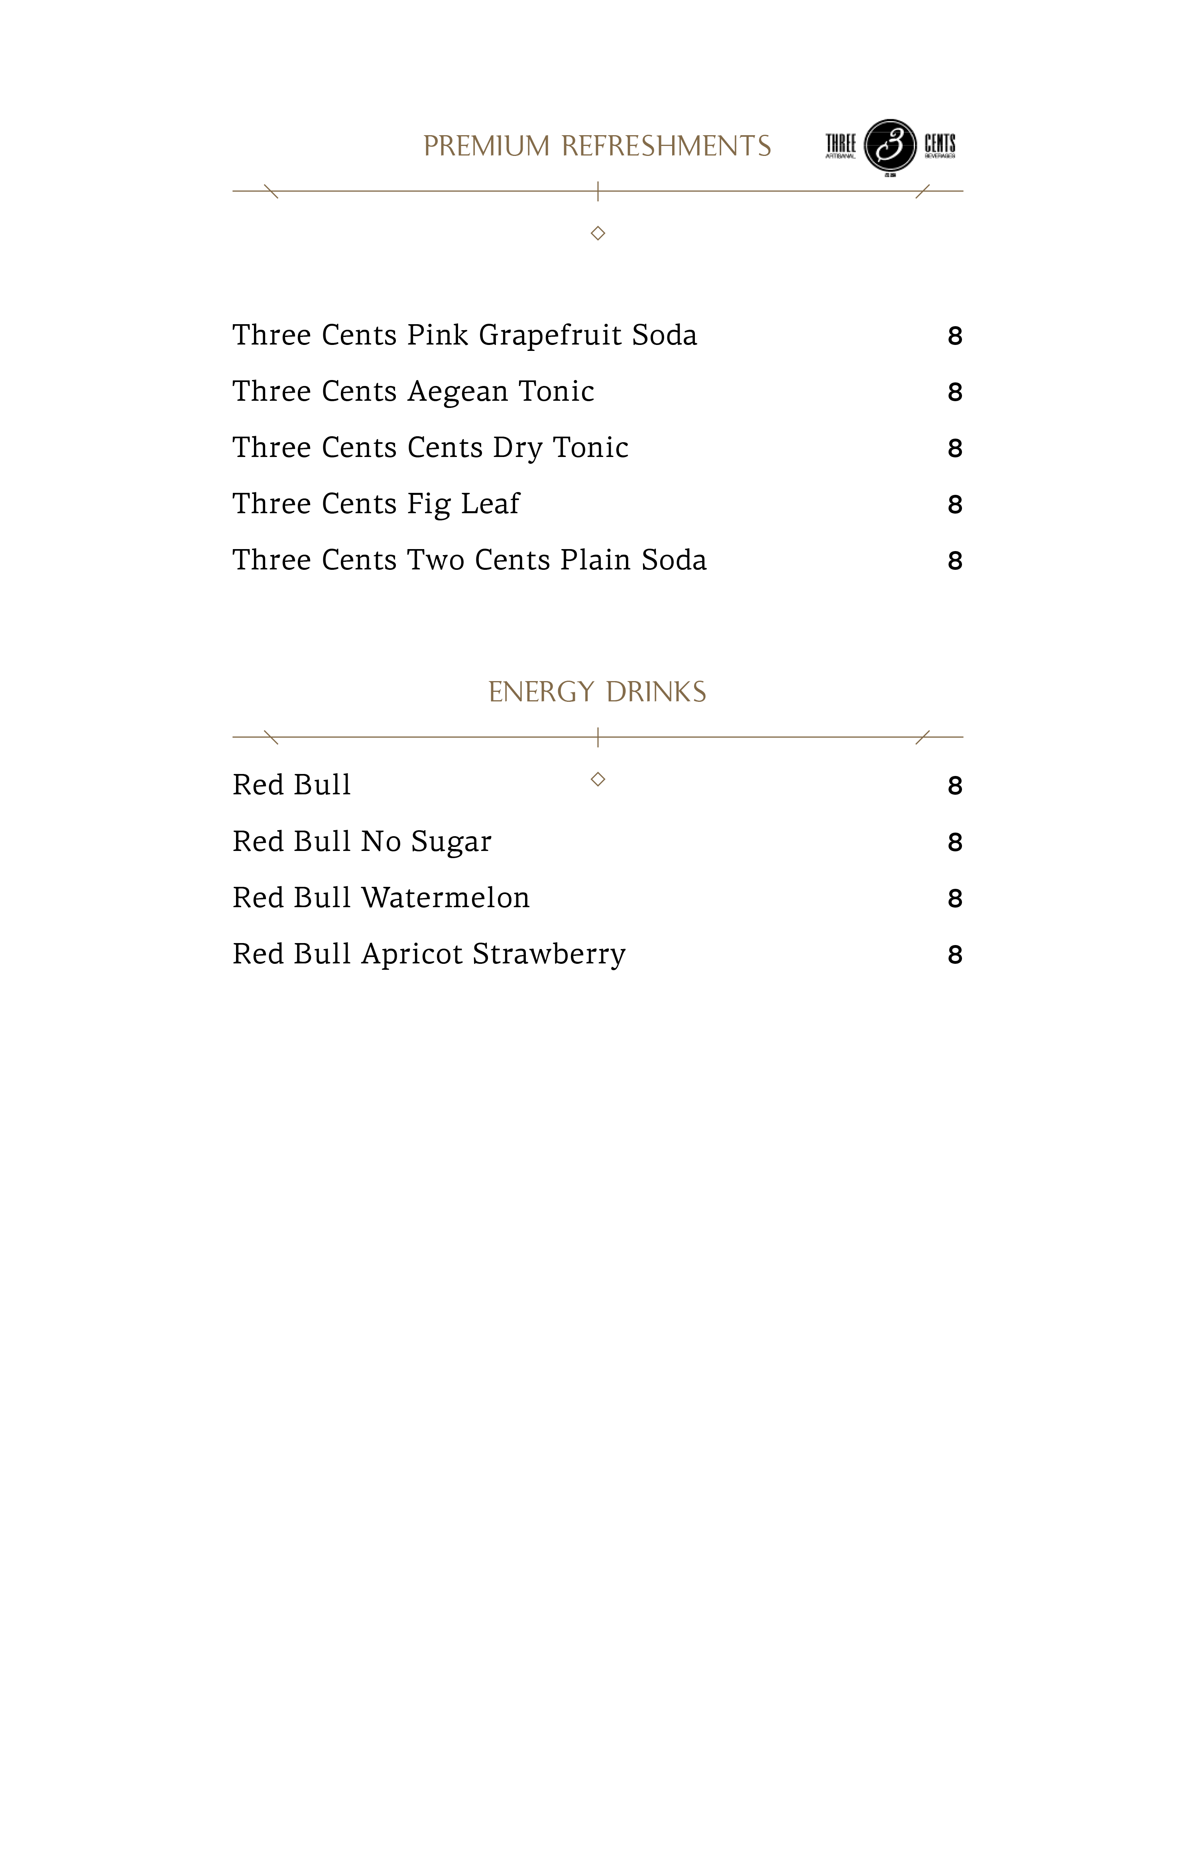Click the "THREE" wordmark beside the logo
The height and width of the screenshot is (1861, 1196).
pos(840,144)
